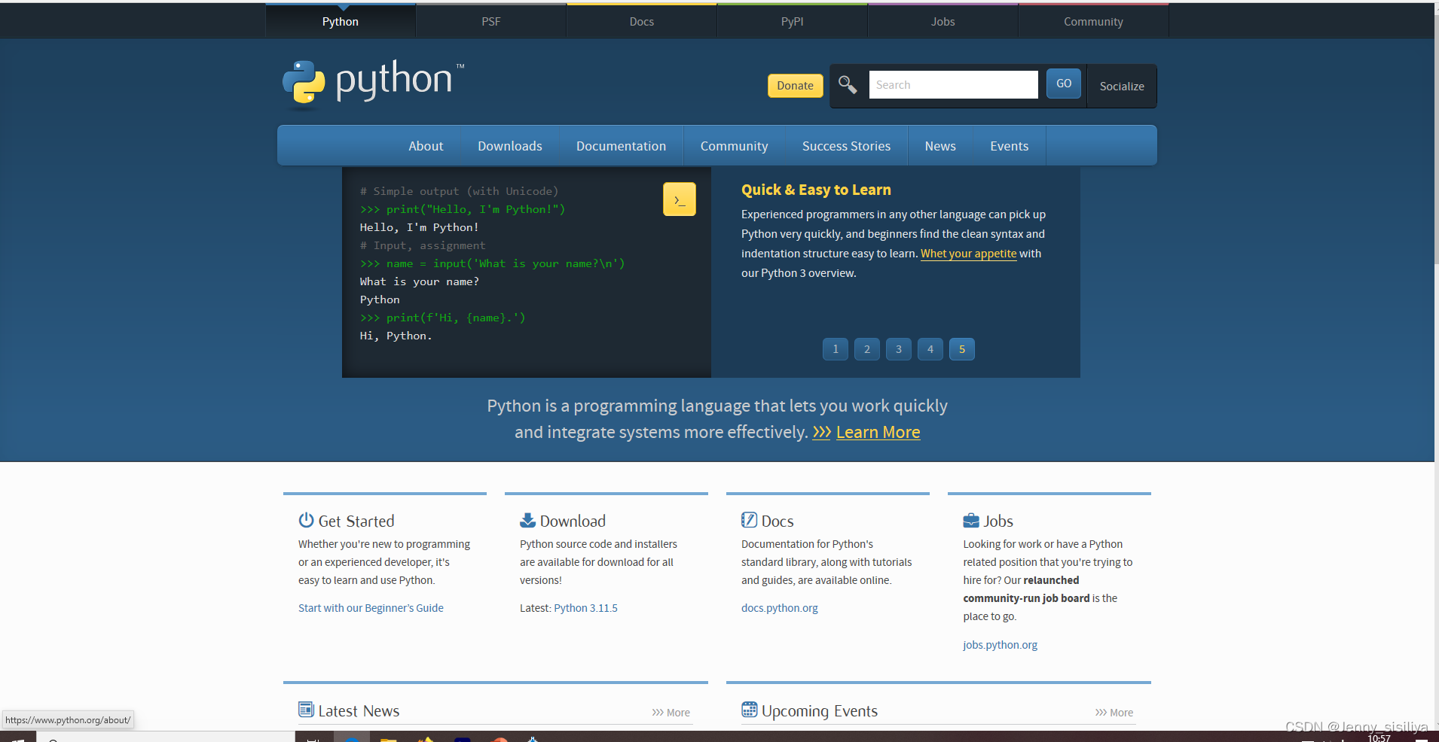Show slide 4 of the code carousel
This screenshot has width=1439, height=742.
pos(930,349)
